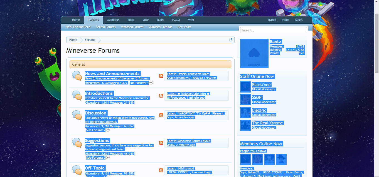The width and height of the screenshot is (379, 177).
Task: Click Bantz username in sidebar profile
Action: tap(275, 42)
